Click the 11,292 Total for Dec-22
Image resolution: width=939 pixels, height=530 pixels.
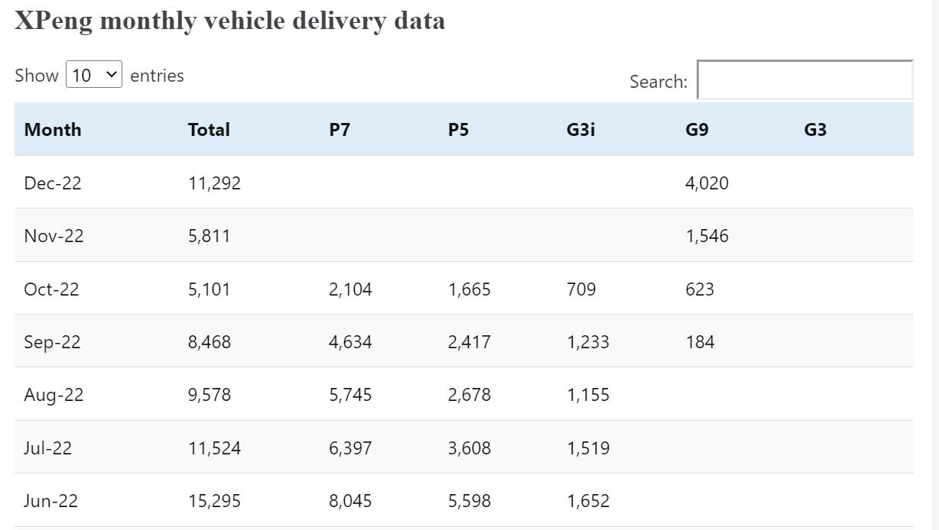click(213, 183)
